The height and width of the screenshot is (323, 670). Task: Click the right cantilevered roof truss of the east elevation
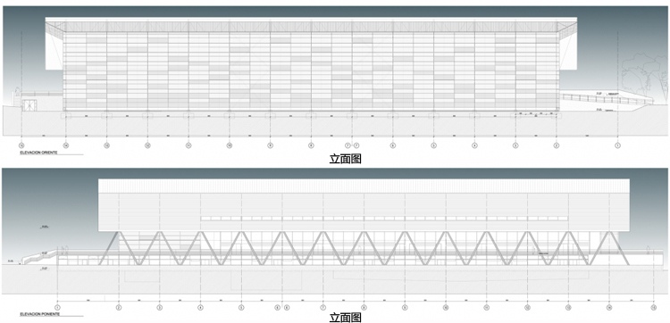click(x=567, y=29)
